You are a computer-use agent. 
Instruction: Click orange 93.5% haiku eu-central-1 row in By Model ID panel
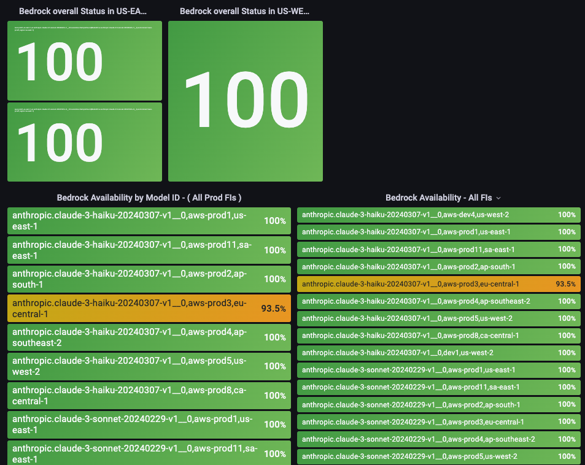(149, 309)
